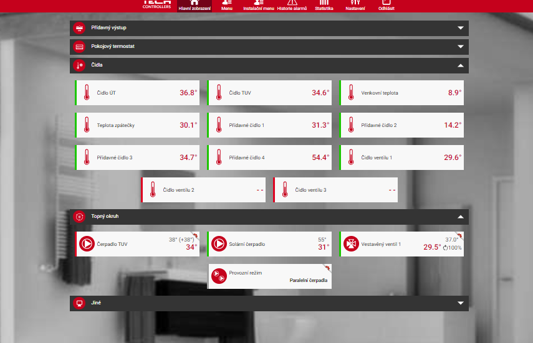Open settings wrench on Provozní režim tile
533x343 pixels.
(327, 268)
